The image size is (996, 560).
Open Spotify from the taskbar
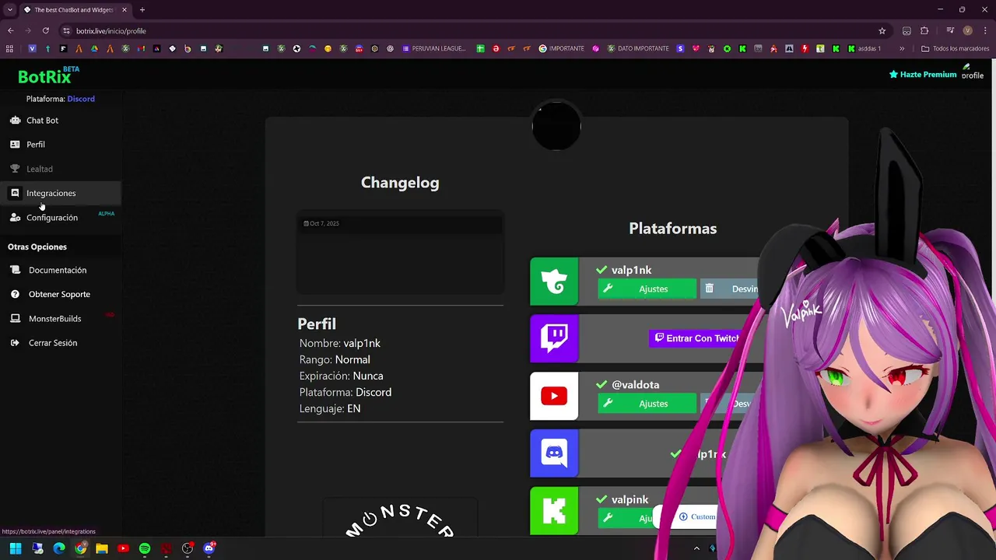(x=145, y=548)
